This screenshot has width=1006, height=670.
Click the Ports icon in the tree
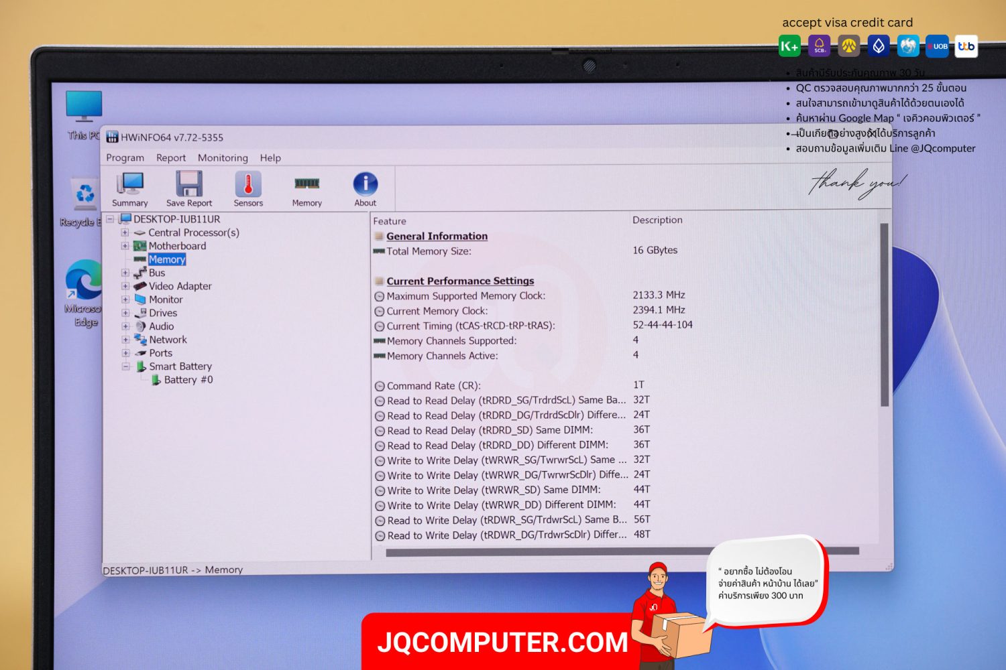140,353
